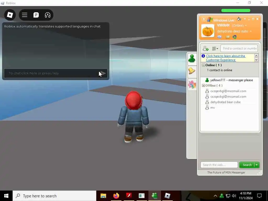Open the Roblox main menu logo button

tap(10, 15)
